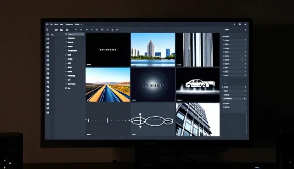Expand the triangle on the lower right panel section

coord(223,87)
